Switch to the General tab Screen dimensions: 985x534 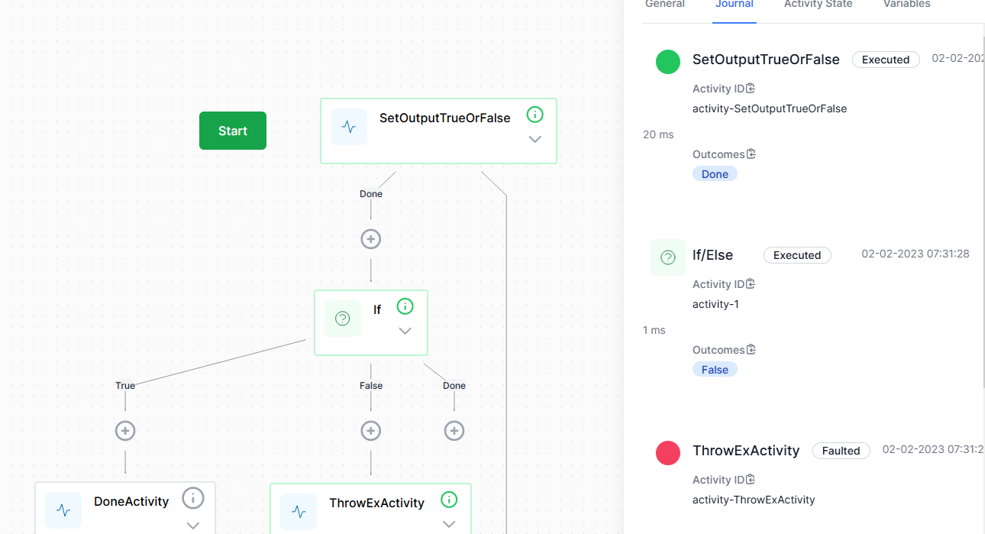[665, 5]
